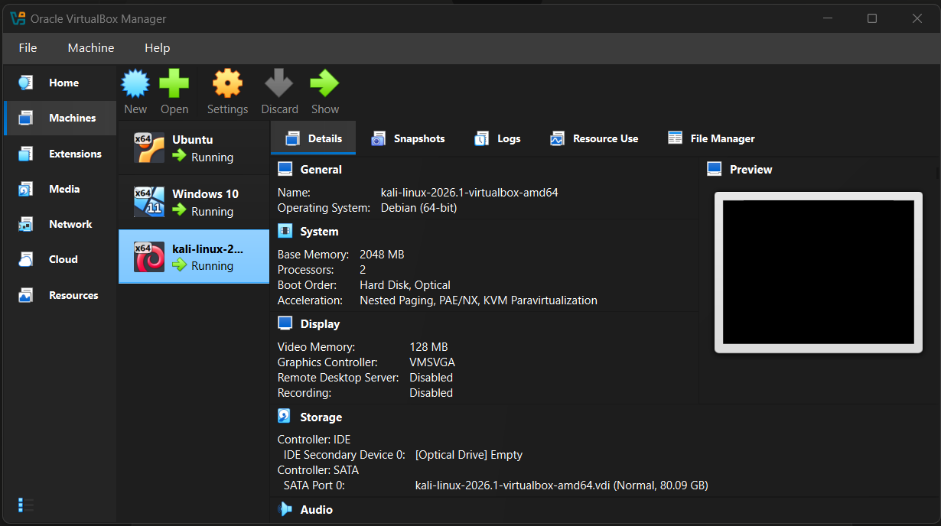
Task: Click the Storage section header link
Action: click(321, 417)
